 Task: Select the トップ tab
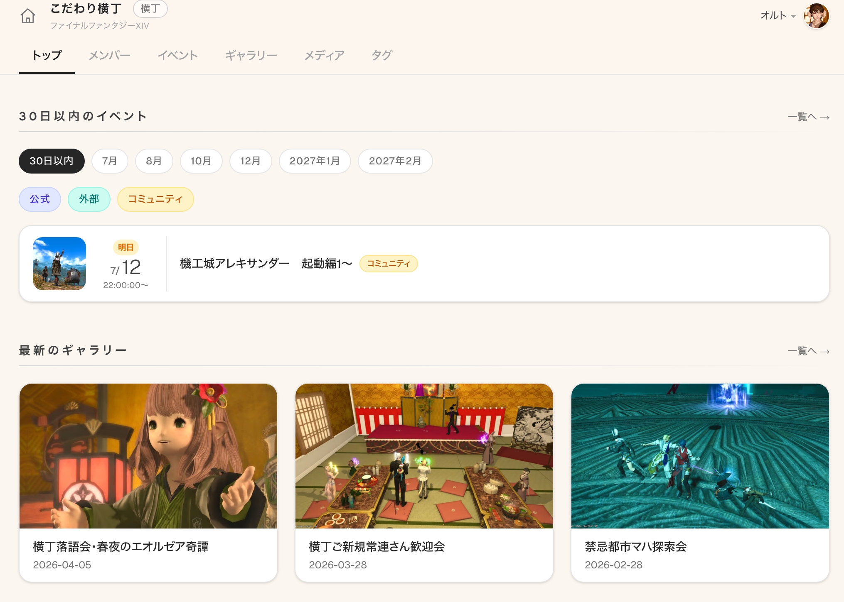coord(47,55)
